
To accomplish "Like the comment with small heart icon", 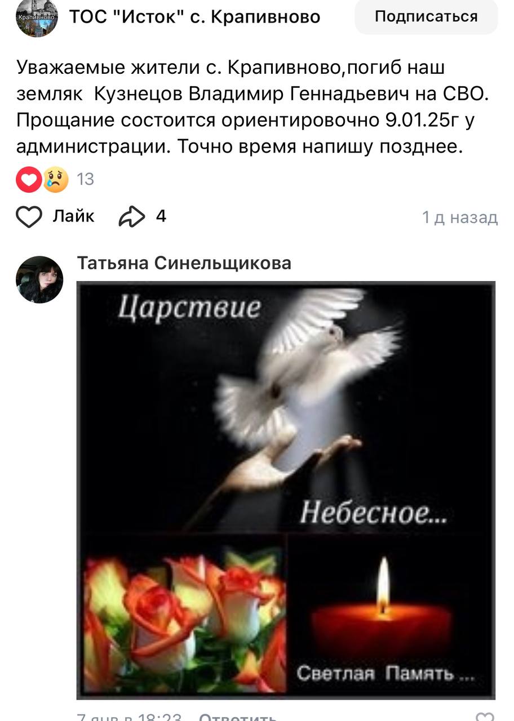I will pyautogui.click(x=485, y=716).
